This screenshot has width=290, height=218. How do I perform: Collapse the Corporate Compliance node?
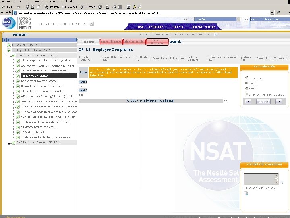click(x=4, y=51)
